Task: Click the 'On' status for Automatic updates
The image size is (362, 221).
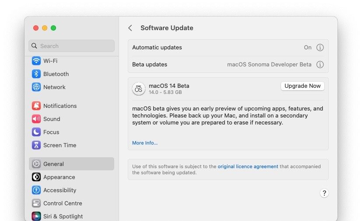Action: tap(308, 48)
